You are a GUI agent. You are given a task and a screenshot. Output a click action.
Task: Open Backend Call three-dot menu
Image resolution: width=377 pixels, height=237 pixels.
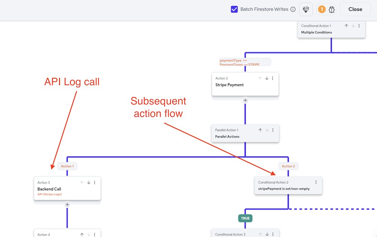(95, 182)
